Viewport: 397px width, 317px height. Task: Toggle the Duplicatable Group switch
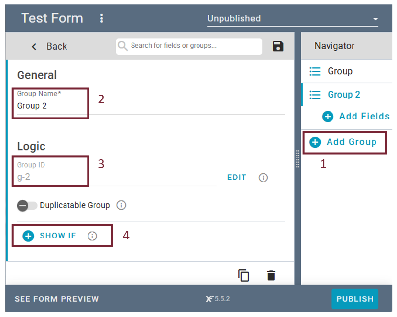point(26,205)
